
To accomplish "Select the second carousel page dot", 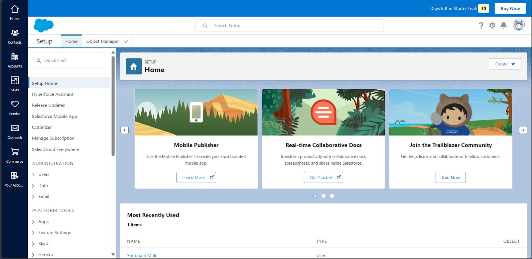I will tap(324, 196).
